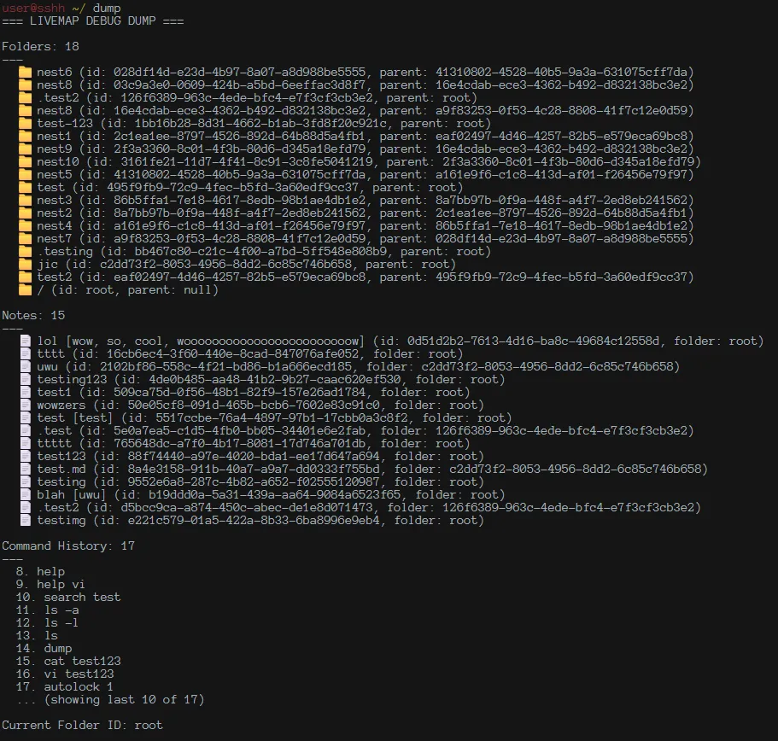Select the note icon next to wowzers
Image resolution: width=778 pixels, height=741 pixels.
[x=26, y=406]
